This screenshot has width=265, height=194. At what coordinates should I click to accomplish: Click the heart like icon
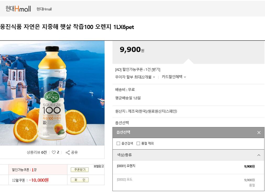(54, 152)
